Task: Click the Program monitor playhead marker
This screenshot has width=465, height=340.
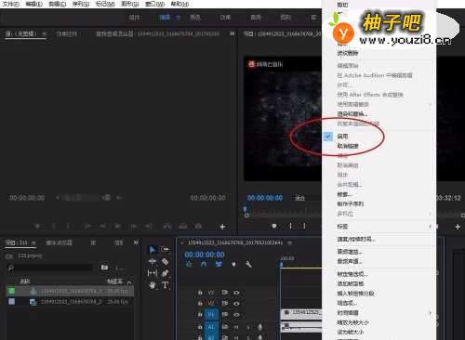Action: click(x=246, y=210)
